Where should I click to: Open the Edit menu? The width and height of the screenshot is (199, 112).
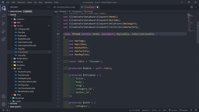[x=13, y=2]
